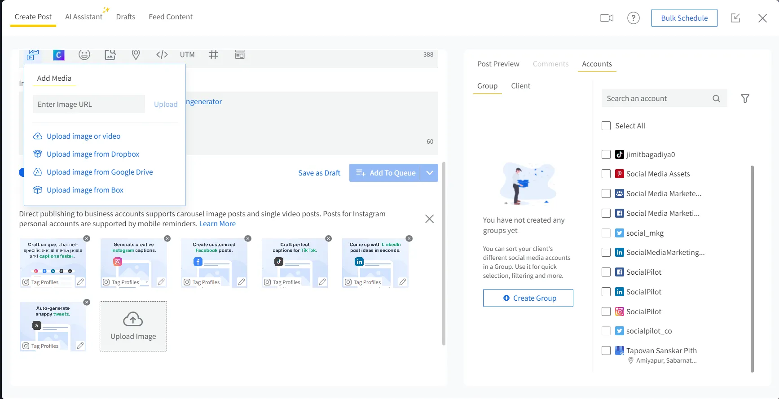Image resolution: width=779 pixels, height=399 pixels.
Task: Click the location pin icon
Action: tap(136, 55)
